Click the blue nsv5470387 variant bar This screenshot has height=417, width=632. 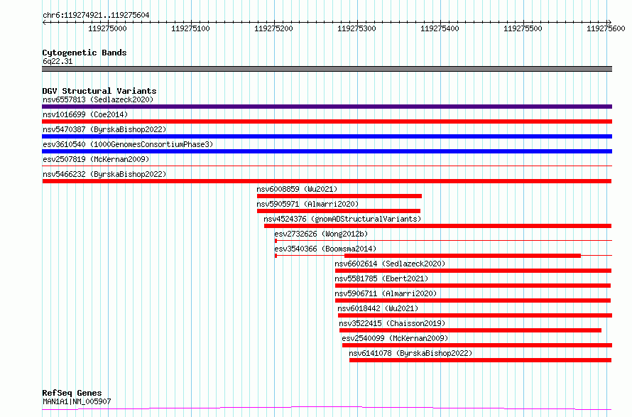(x=327, y=136)
